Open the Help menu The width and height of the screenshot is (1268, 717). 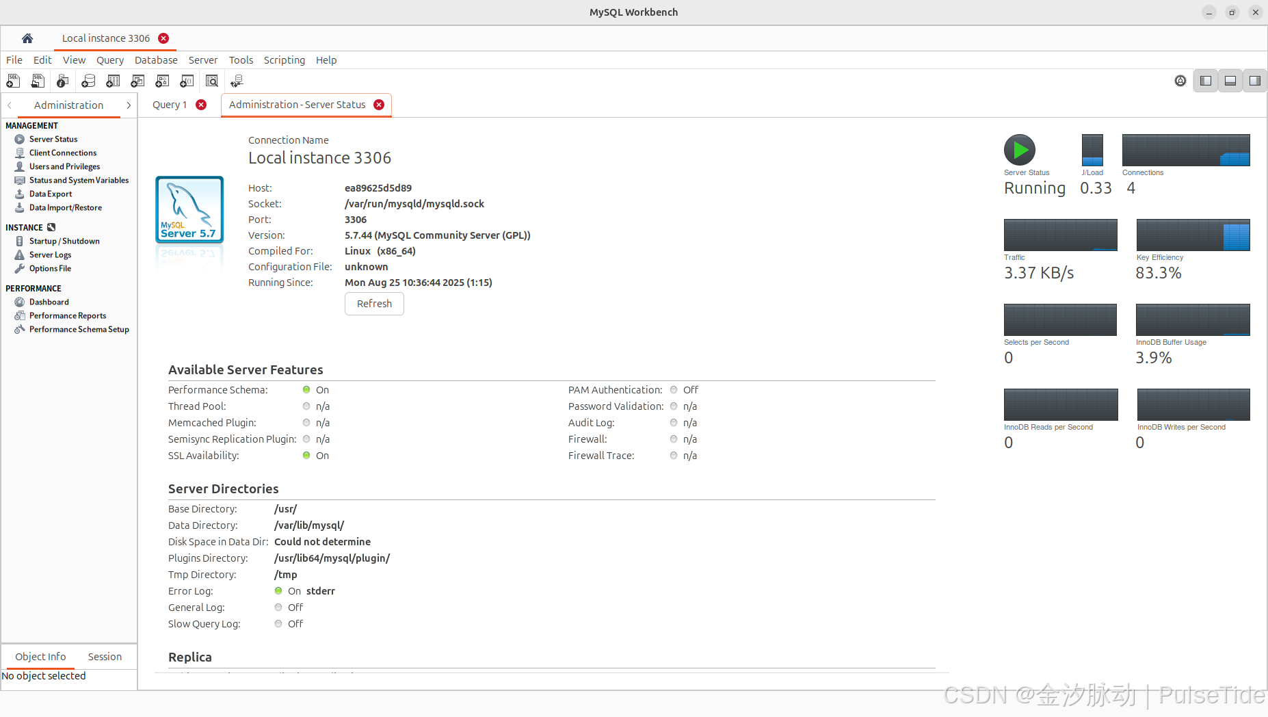(x=326, y=60)
